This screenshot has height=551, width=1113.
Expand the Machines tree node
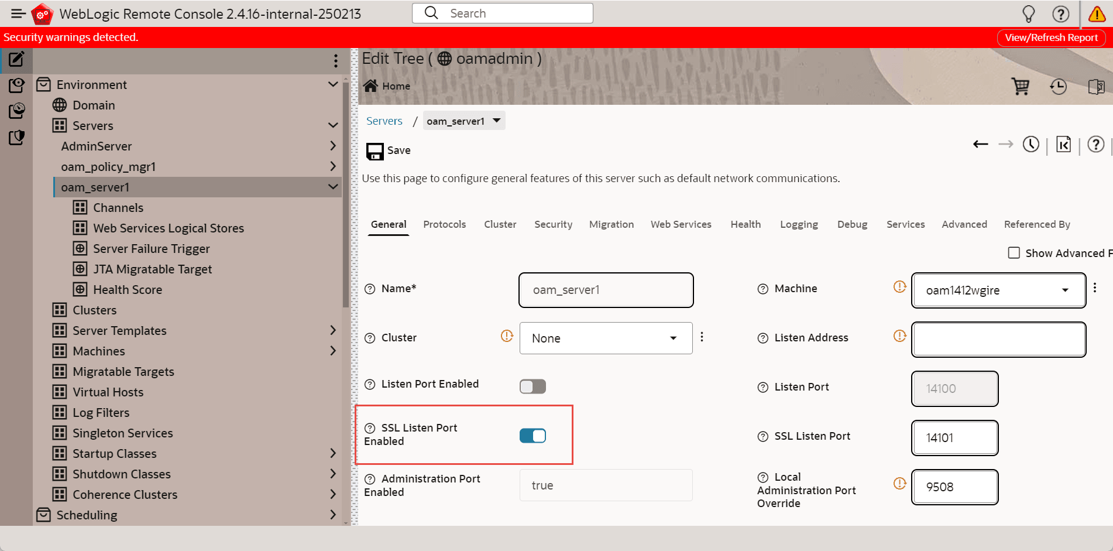pos(333,351)
